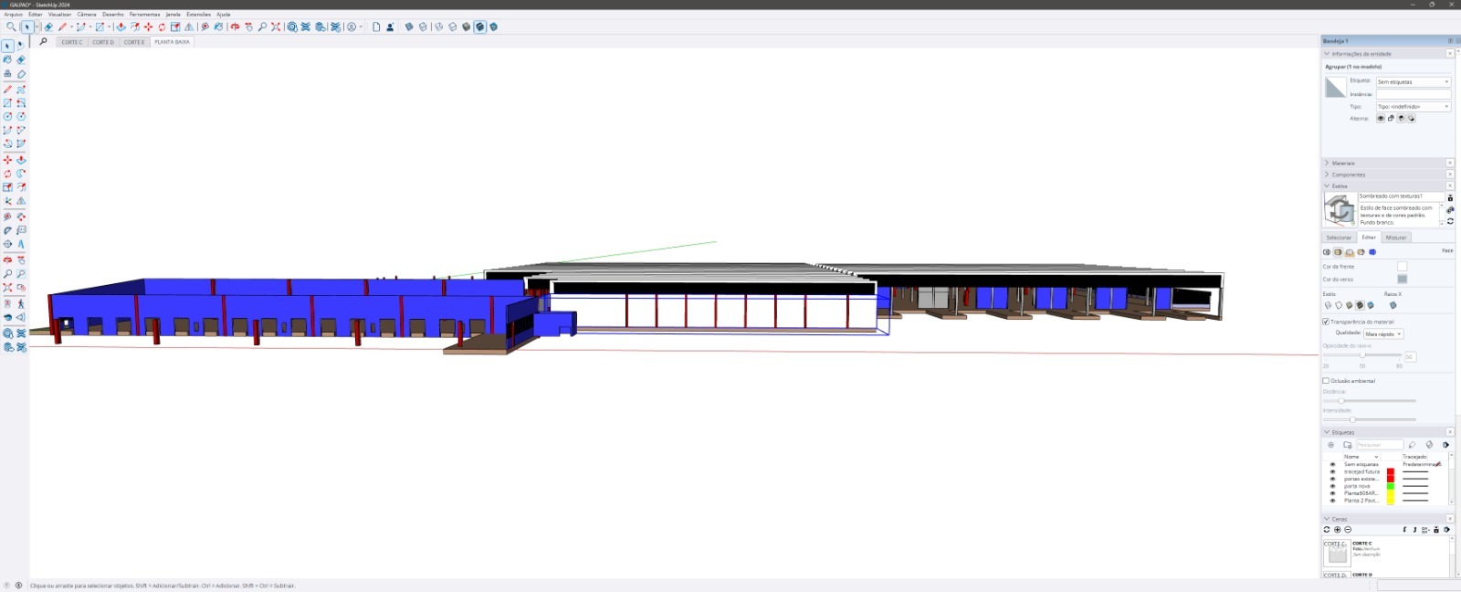Click the add tag plus icon in Etiquetas
Image resolution: width=1461 pixels, height=592 pixels.
click(x=1330, y=445)
